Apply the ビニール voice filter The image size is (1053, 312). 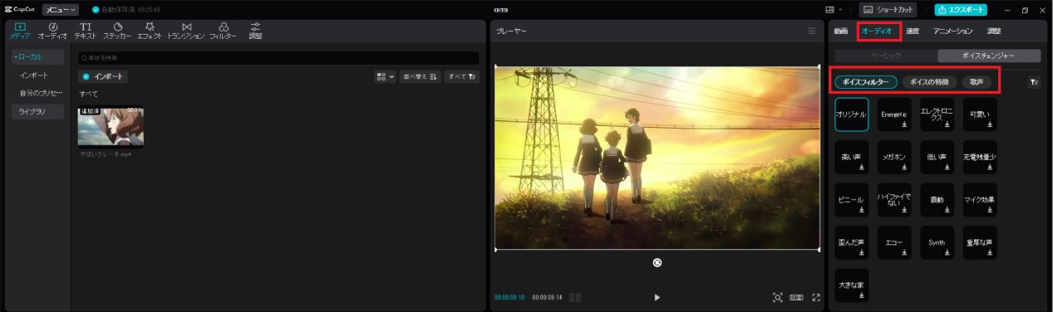[x=852, y=200]
